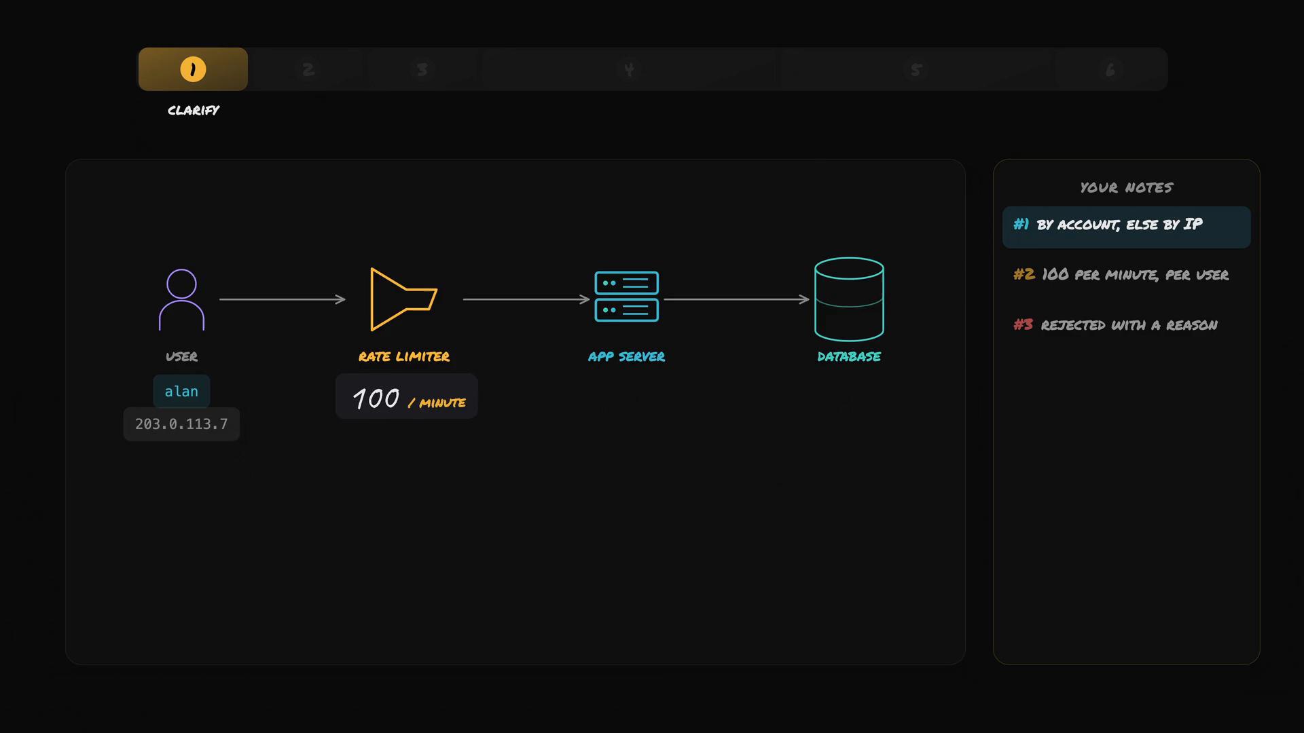
Task: Click arrow from User to Rate Limiter
Action: [283, 299]
